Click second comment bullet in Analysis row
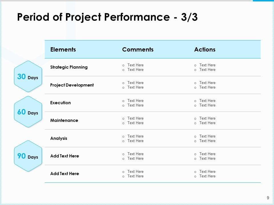274x205 pixels. (135, 141)
